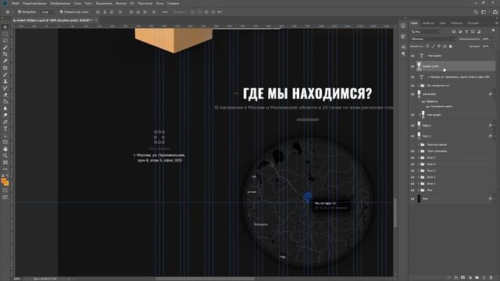The height and width of the screenshot is (281, 500).
Task: Click the lock all padlock icon
Action: tap(451, 46)
